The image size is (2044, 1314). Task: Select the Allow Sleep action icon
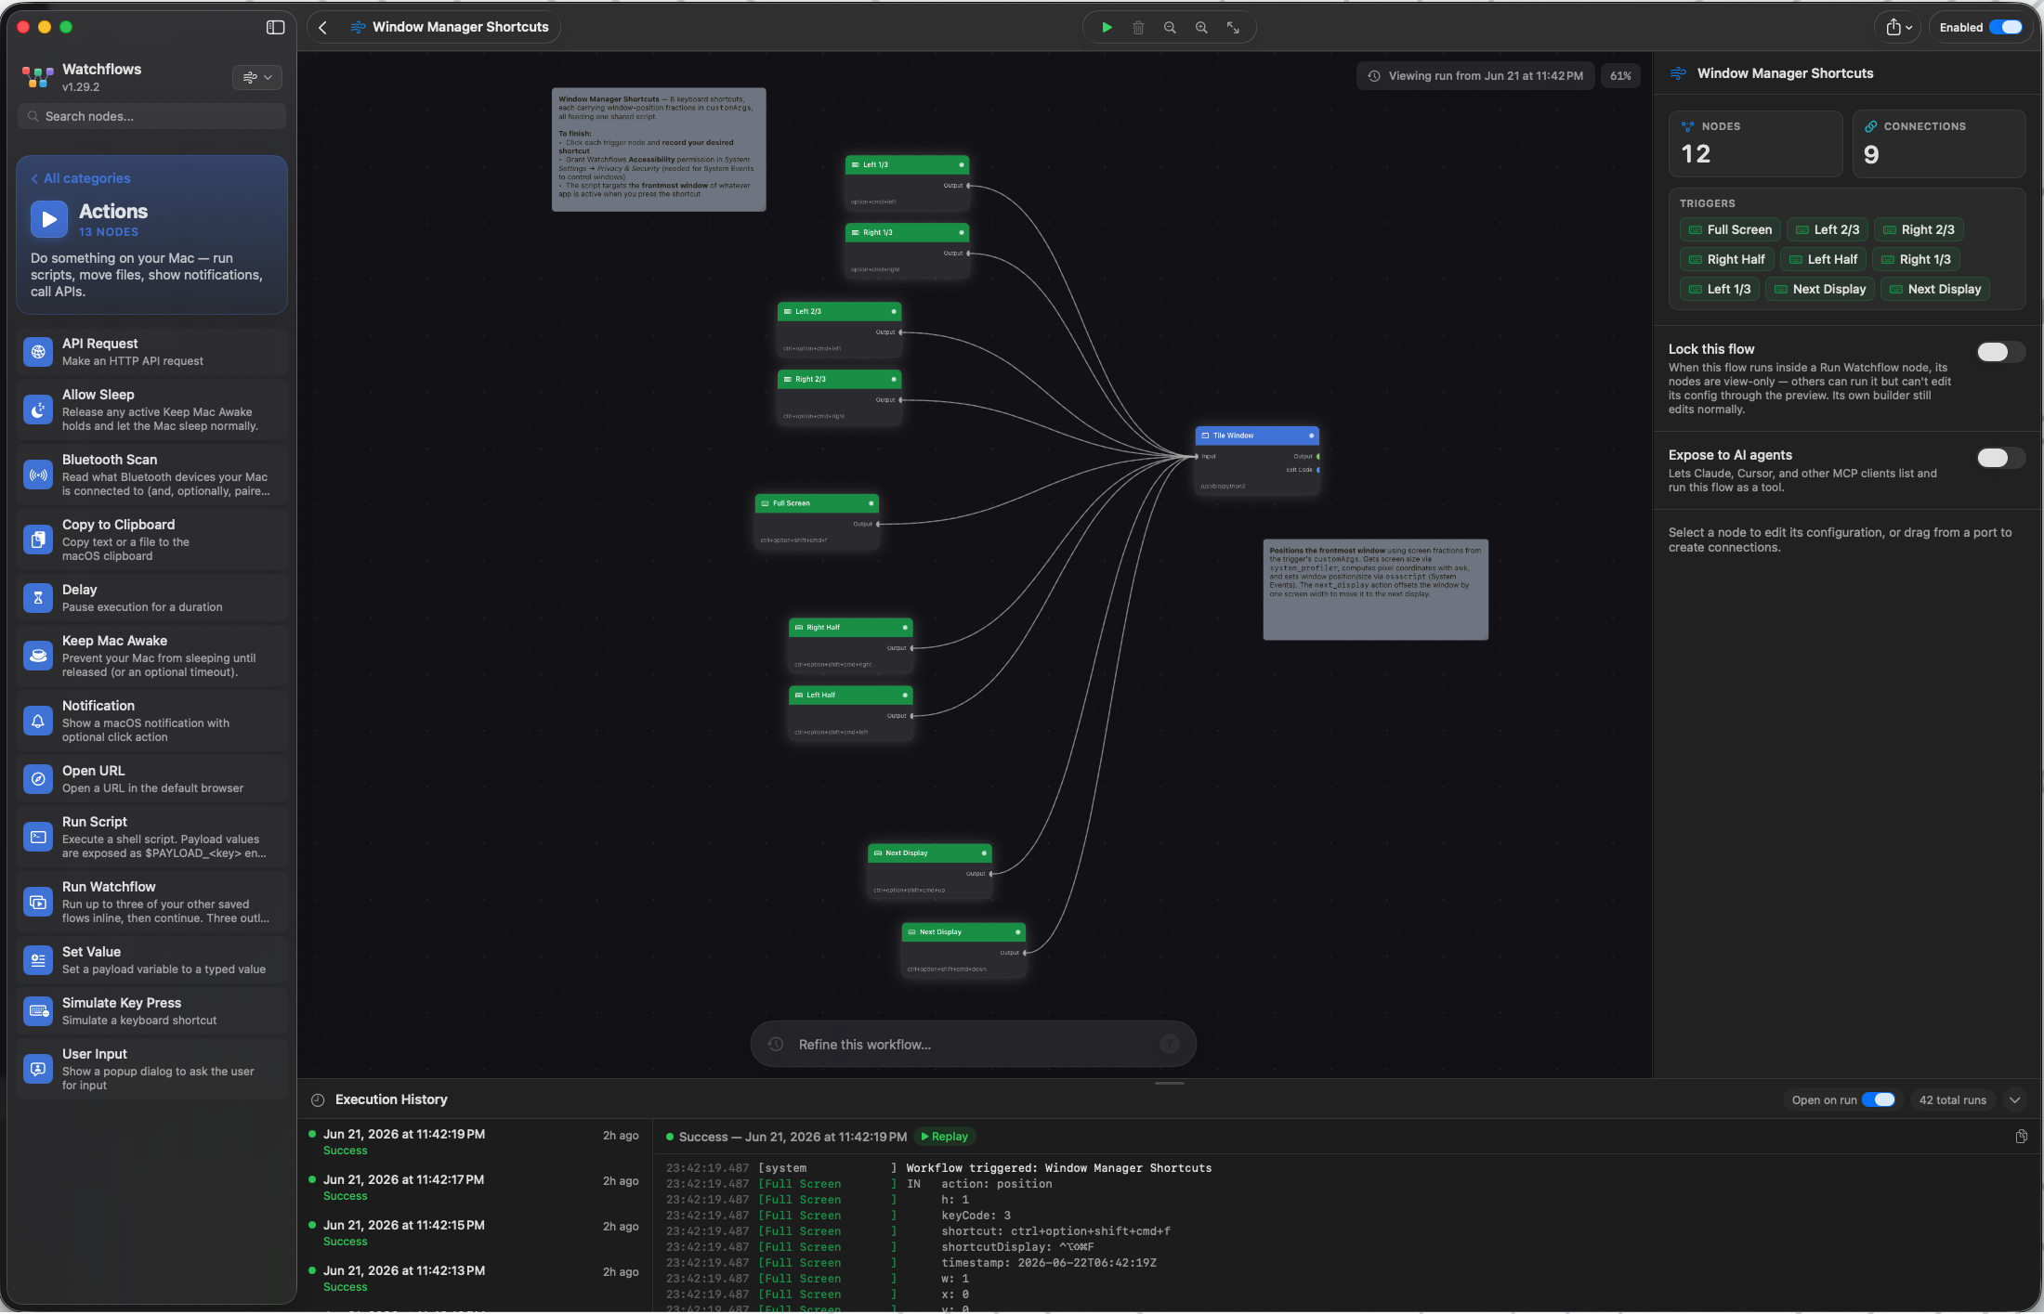[x=38, y=410]
